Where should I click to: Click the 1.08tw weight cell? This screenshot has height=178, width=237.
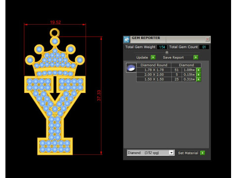(x=189, y=70)
